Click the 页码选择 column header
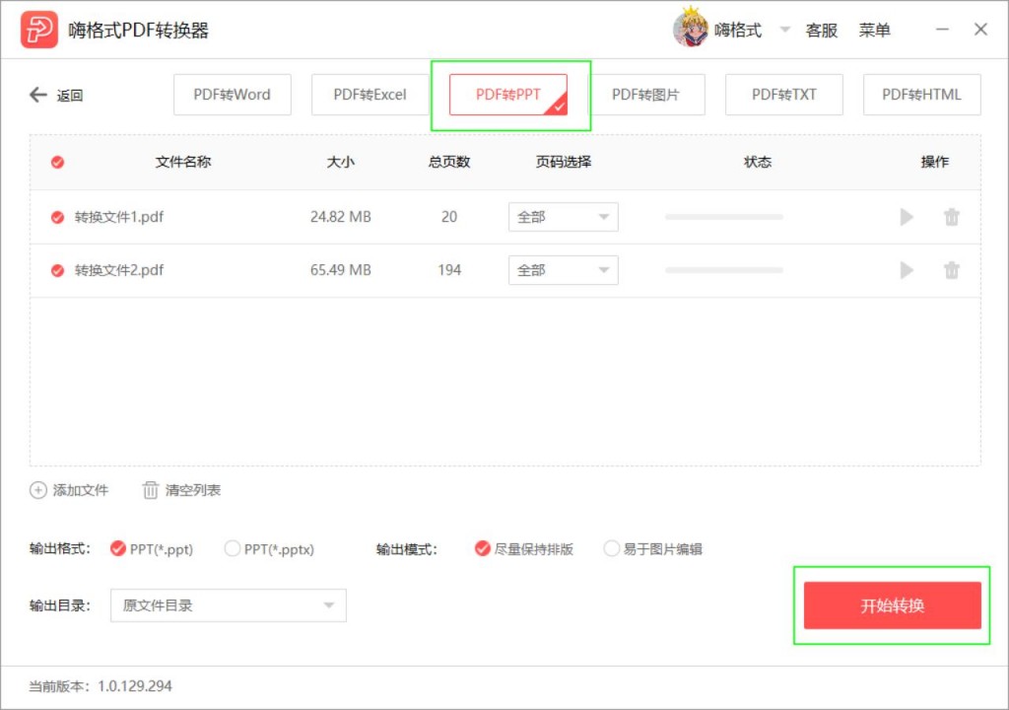 point(563,162)
